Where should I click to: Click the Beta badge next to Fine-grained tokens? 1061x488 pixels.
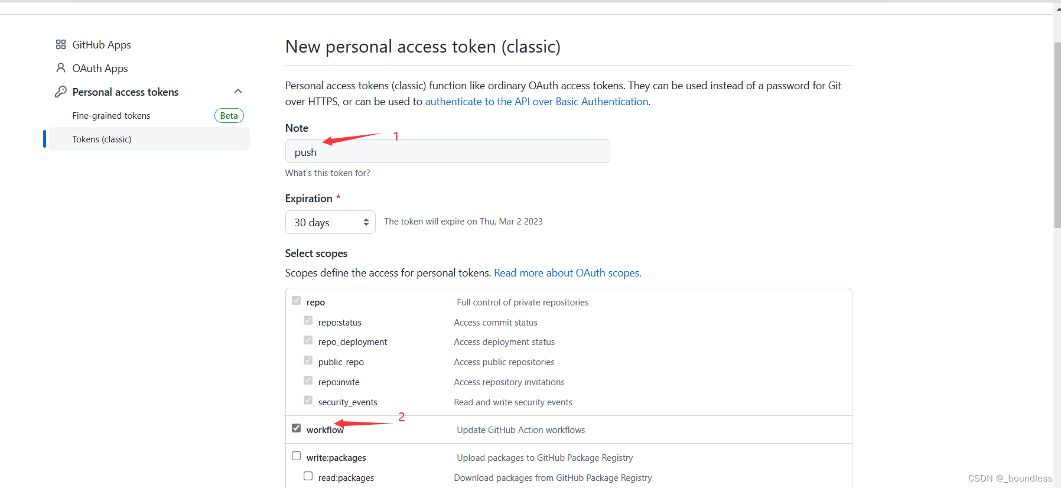point(229,115)
